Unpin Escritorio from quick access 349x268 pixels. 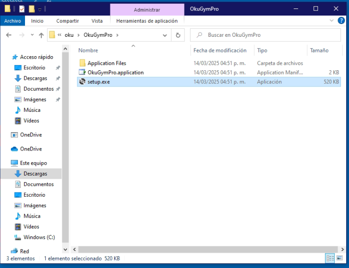[58, 67]
